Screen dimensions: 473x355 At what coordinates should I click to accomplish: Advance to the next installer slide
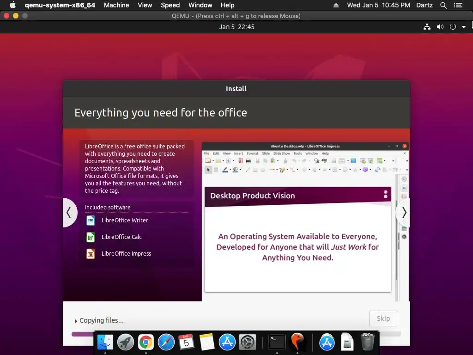pos(404,213)
